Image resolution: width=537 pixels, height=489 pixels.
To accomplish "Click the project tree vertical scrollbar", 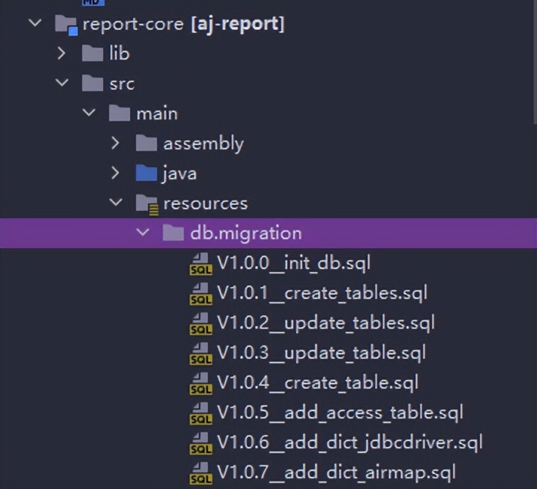I will [533, 60].
